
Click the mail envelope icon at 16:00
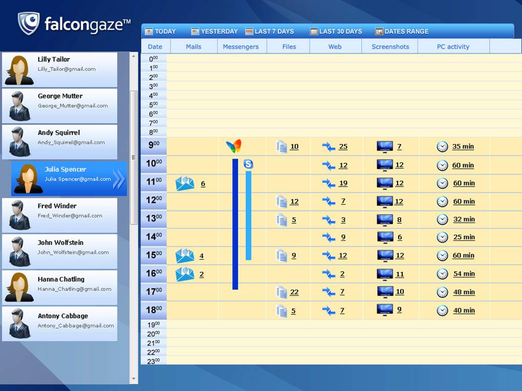point(185,274)
